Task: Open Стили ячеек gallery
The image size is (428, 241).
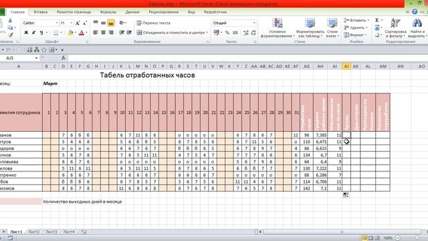Action: coord(332,28)
